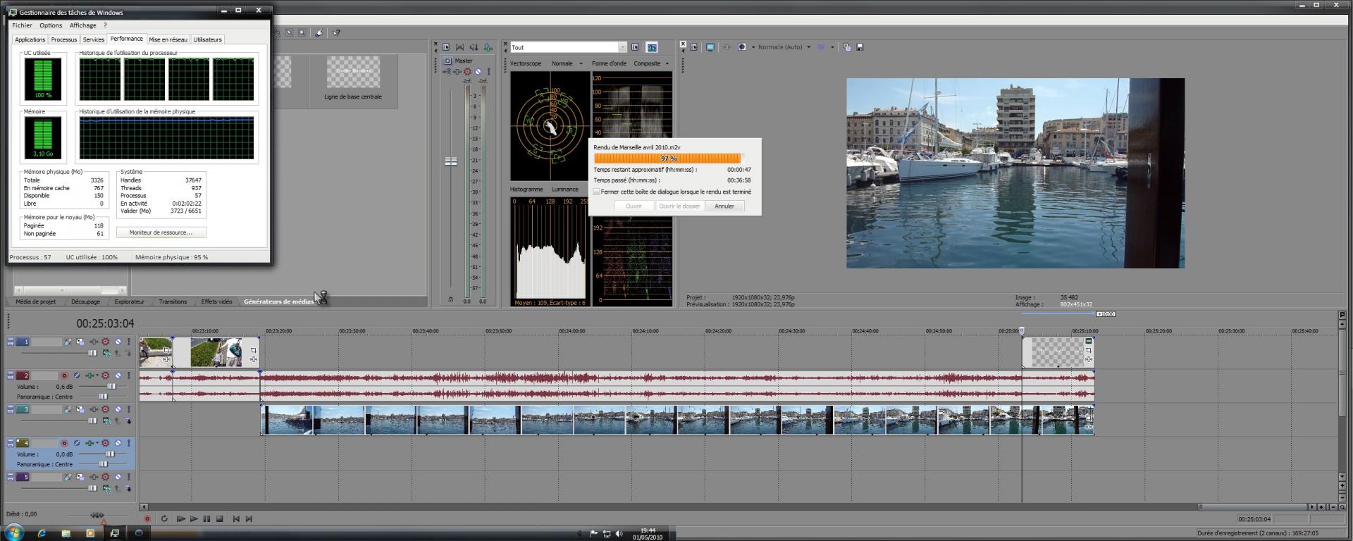1353x541 pixels.
Task: Click save snapshot to file icon
Action: [x=859, y=47]
